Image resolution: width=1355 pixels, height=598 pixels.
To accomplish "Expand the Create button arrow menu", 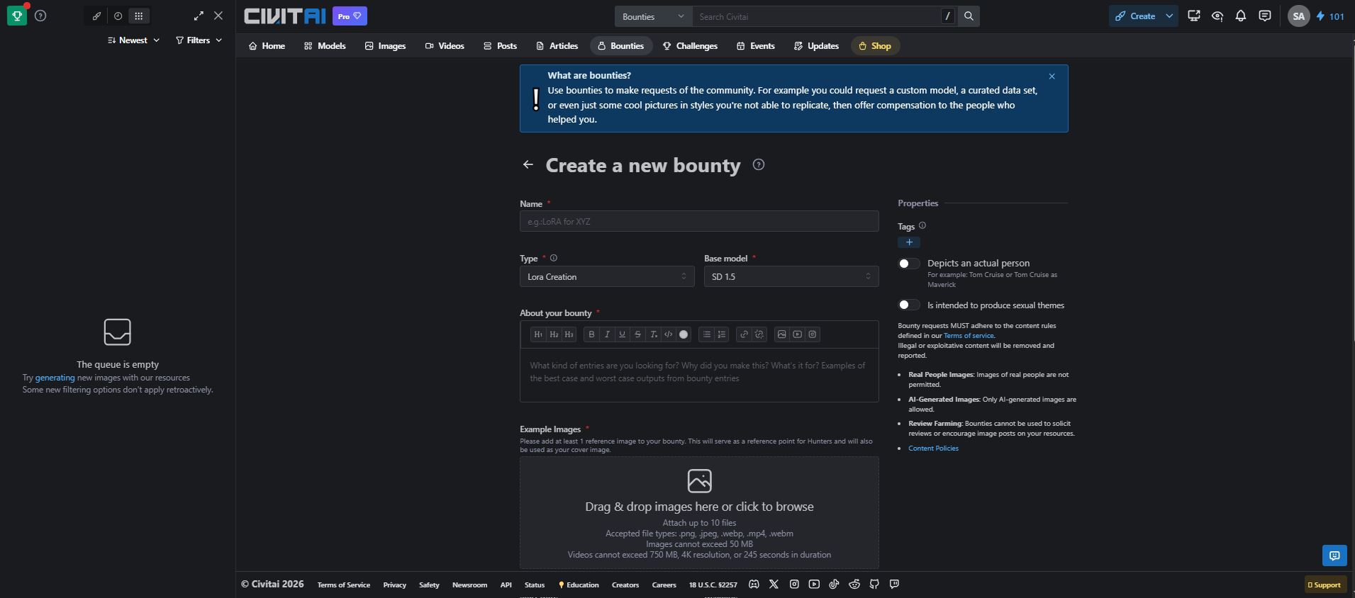I will point(1169,16).
